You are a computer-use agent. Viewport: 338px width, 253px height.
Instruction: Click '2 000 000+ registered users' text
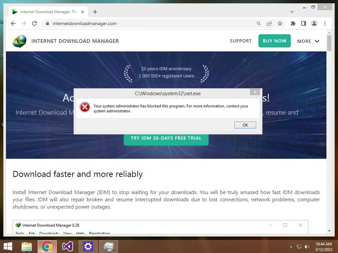[x=166, y=76]
